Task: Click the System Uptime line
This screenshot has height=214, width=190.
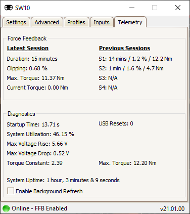Action: tap(63, 180)
